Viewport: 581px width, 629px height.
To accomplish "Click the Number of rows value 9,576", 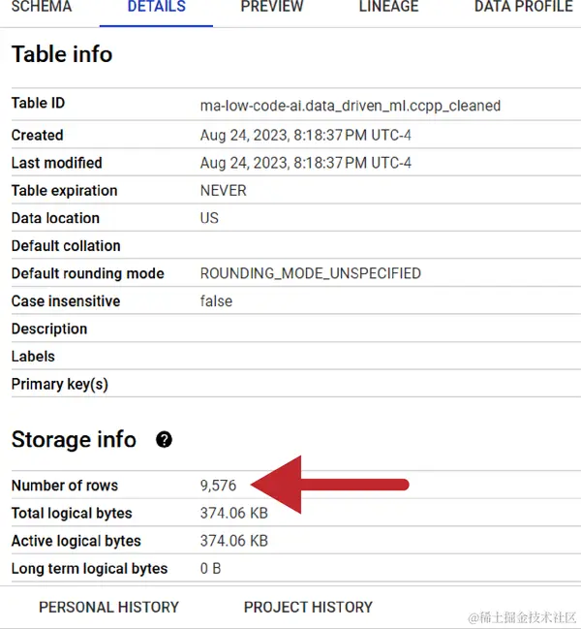I will click(218, 486).
